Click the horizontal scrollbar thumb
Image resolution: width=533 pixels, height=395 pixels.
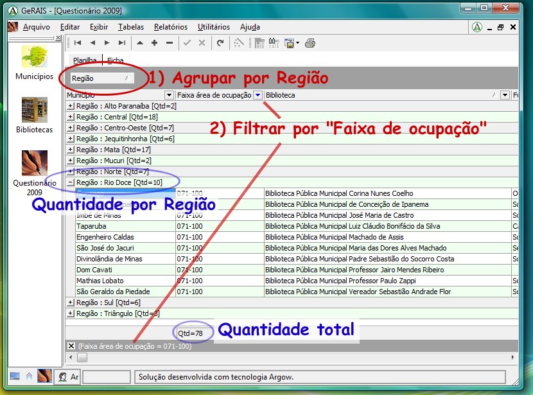pyautogui.click(x=82, y=357)
